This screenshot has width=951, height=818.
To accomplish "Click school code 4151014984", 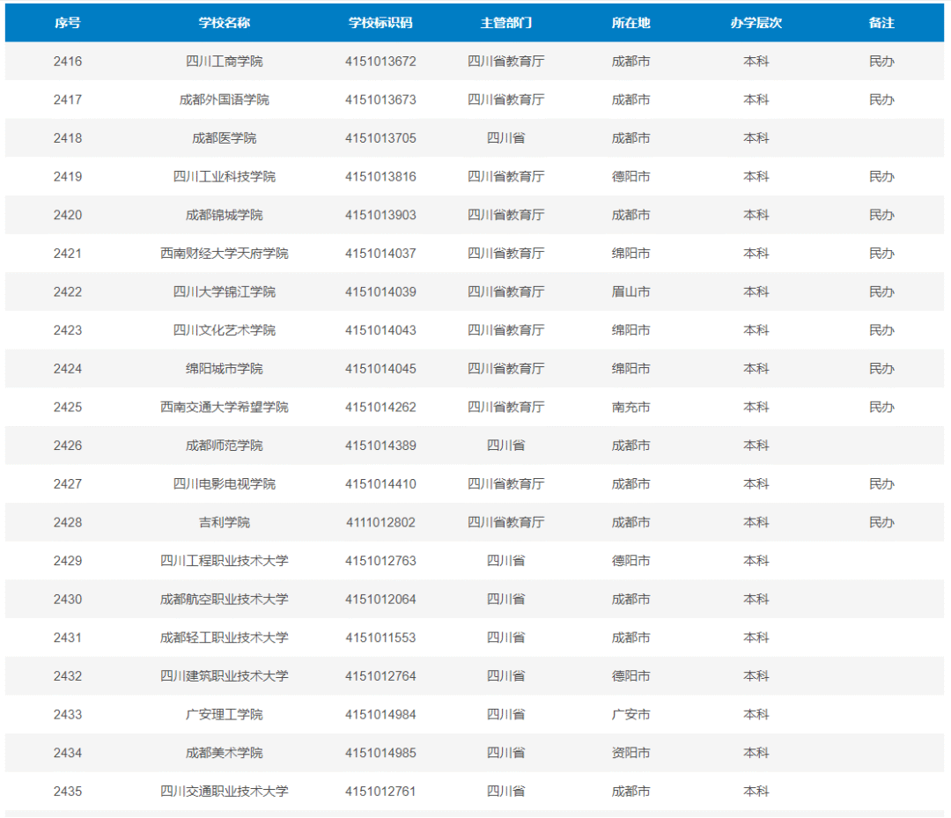I will pyautogui.click(x=381, y=714).
